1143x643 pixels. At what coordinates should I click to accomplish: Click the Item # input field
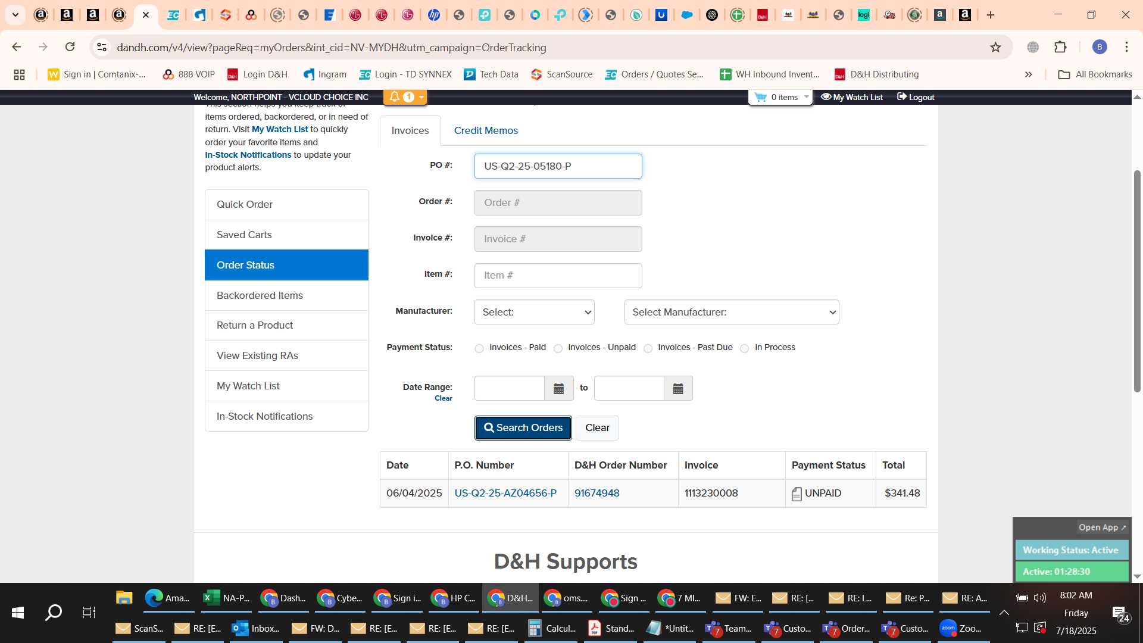coord(558,275)
